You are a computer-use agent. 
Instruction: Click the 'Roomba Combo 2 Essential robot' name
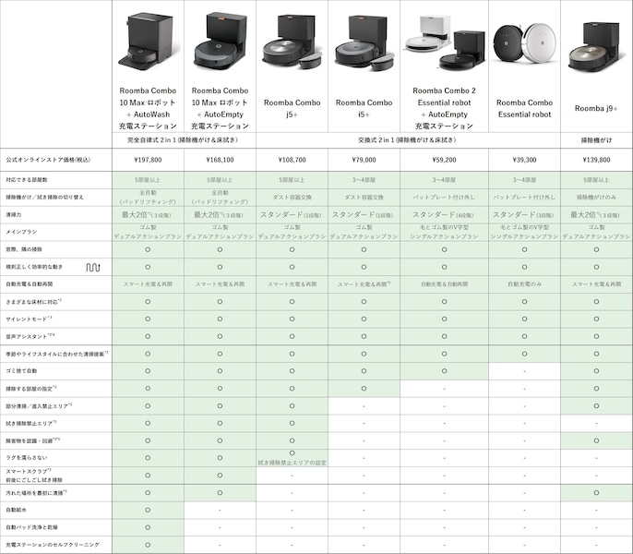click(444, 108)
